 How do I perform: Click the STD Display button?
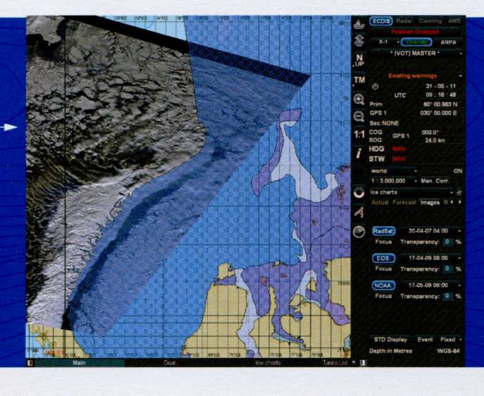[x=390, y=340]
